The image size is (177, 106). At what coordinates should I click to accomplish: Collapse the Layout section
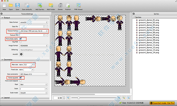coord(2,97)
